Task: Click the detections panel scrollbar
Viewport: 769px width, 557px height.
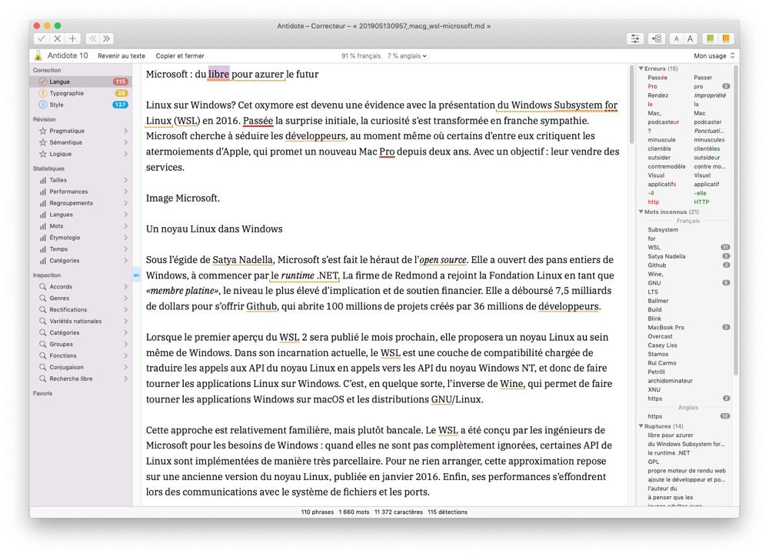Action: point(736,221)
